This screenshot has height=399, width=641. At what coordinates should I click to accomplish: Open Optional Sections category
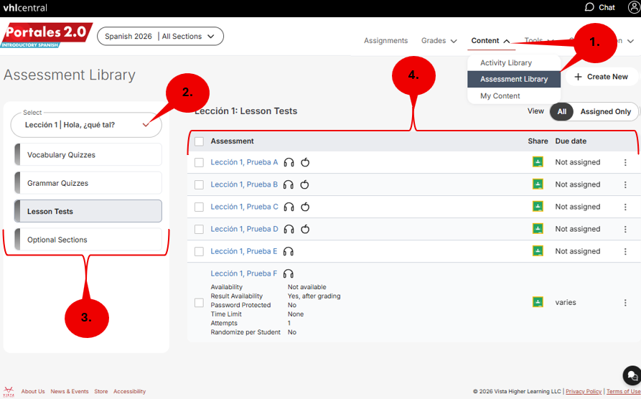click(88, 239)
